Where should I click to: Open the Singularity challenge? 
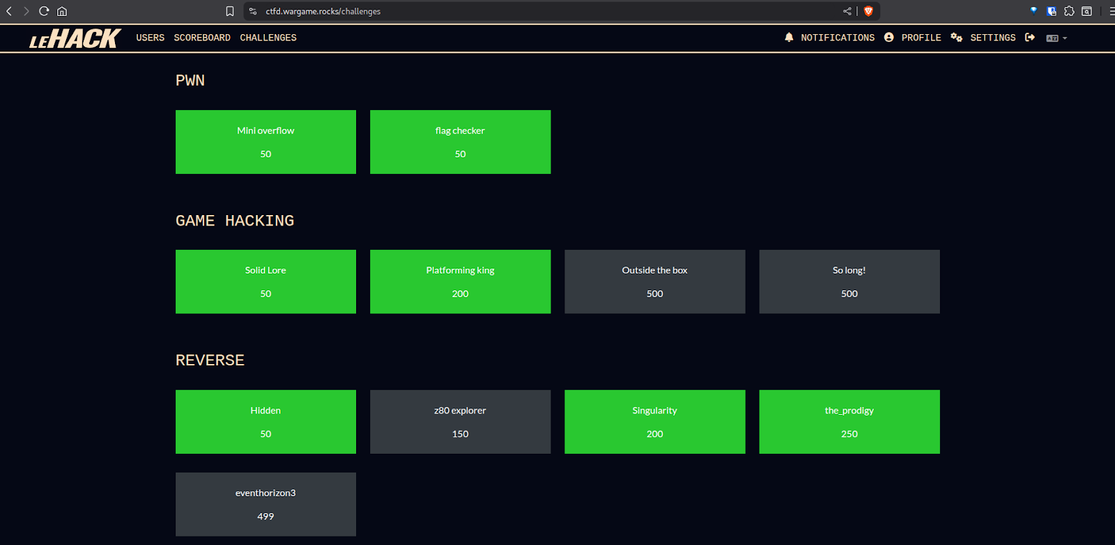tap(654, 422)
